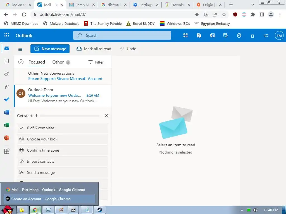Switch to Create an Account Chrome window
This screenshot has width=286, height=214.
[x=49, y=199]
